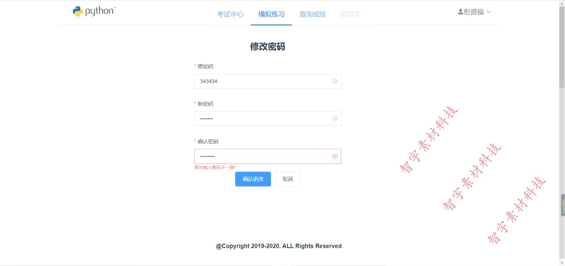The width and height of the screenshot is (565, 266).
Task: Click the check icon in 原密码 field
Action: (x=335, y=81)
